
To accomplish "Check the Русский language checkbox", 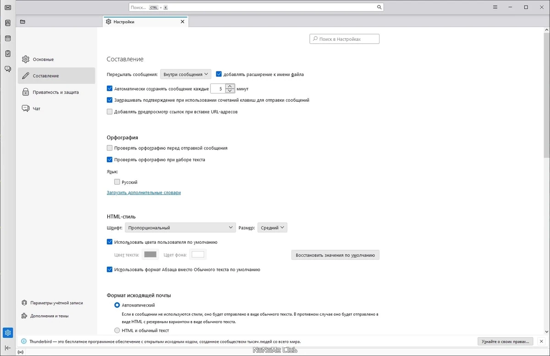I will pos(117,182).
